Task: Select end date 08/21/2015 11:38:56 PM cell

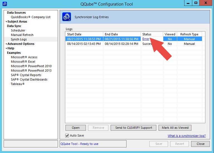Action: click(x=122, y=39)
